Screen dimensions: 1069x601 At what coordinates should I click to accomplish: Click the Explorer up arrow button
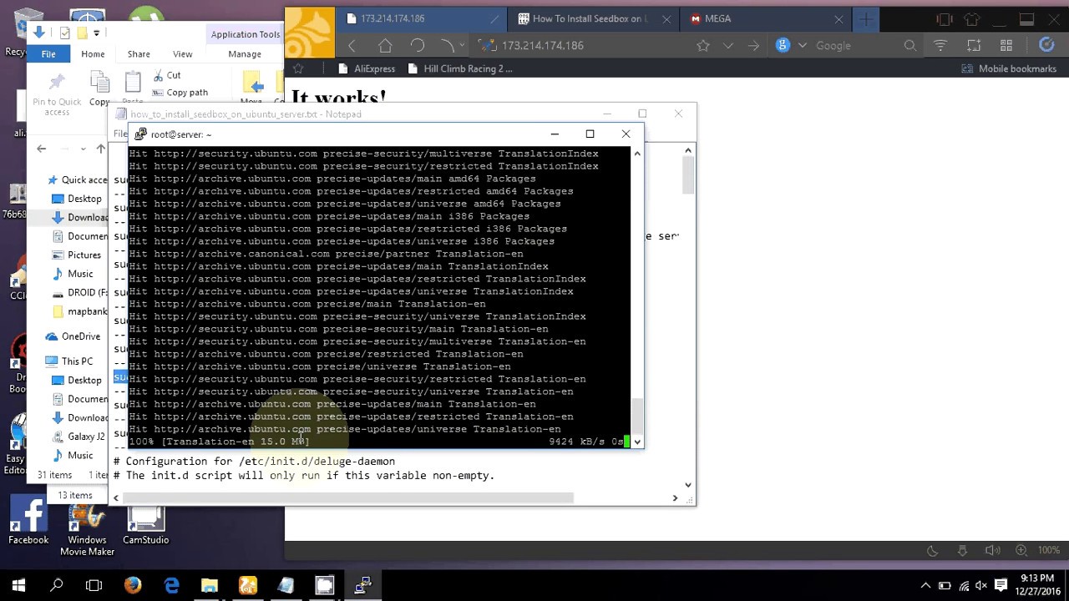(x=100, y=149)
